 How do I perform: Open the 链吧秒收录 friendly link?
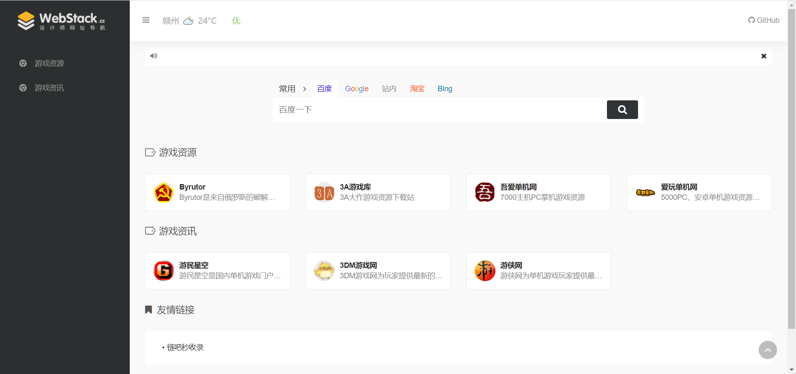185,347
